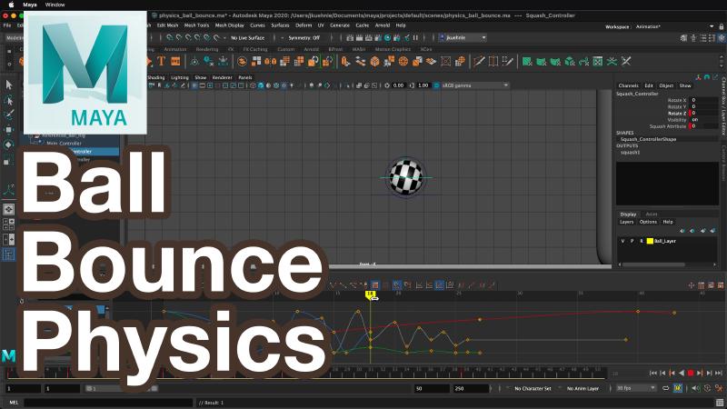Open the Channels menu in Channel Box
Viewport: 727px width, 409px height.
(x=628, y=85)
